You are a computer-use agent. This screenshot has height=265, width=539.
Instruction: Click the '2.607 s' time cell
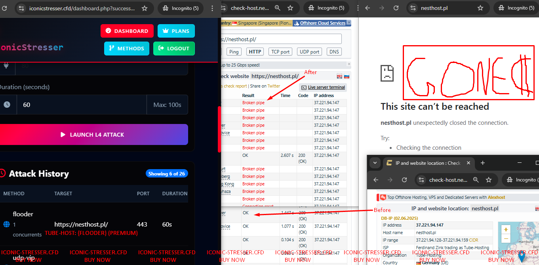(288, 155)
